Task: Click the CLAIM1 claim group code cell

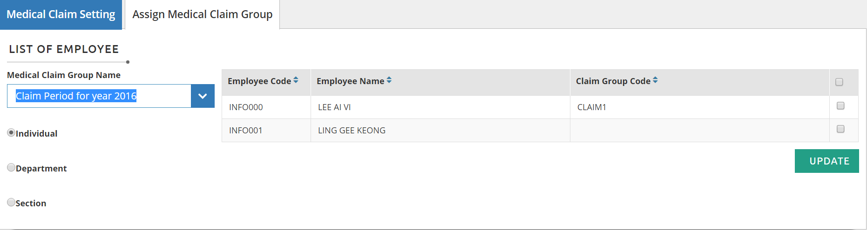Action: point(592,107)
